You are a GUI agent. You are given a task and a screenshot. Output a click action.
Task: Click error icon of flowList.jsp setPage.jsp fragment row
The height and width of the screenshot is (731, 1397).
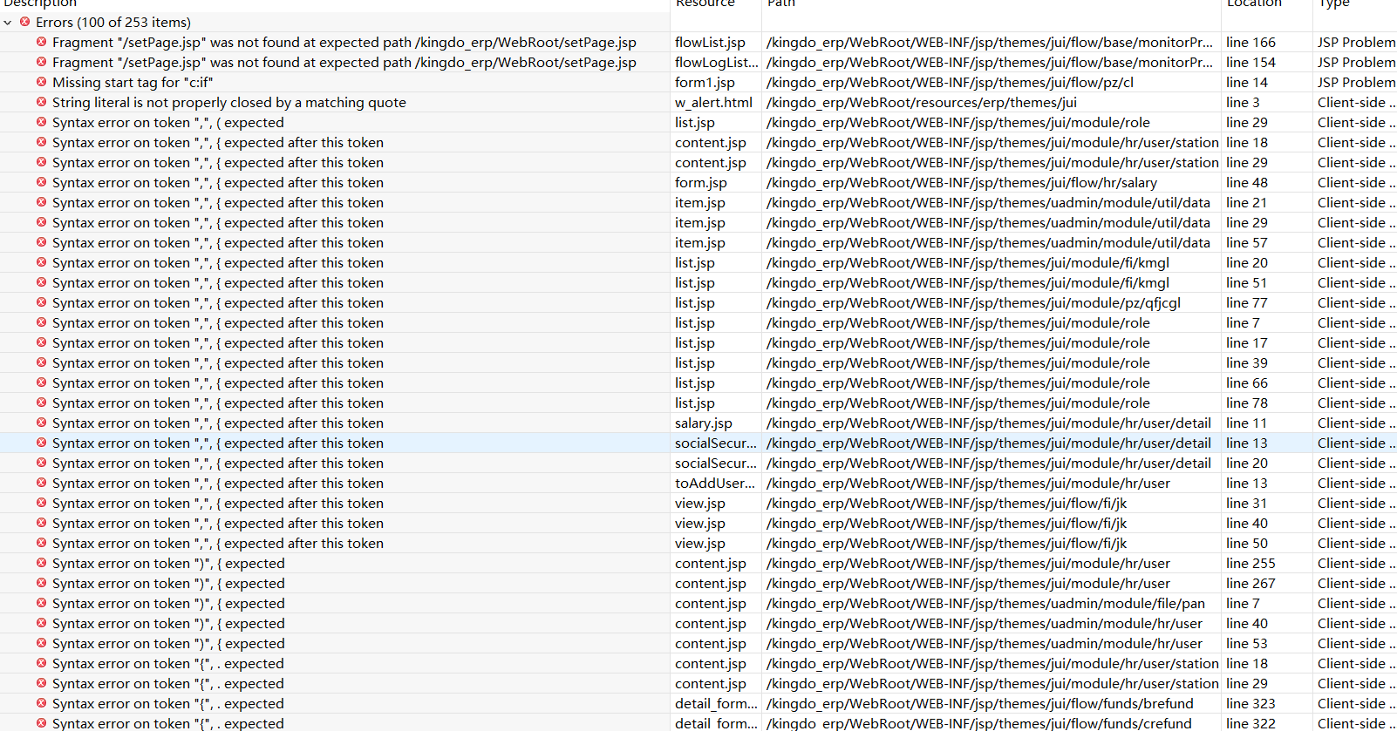pos(41,42)
